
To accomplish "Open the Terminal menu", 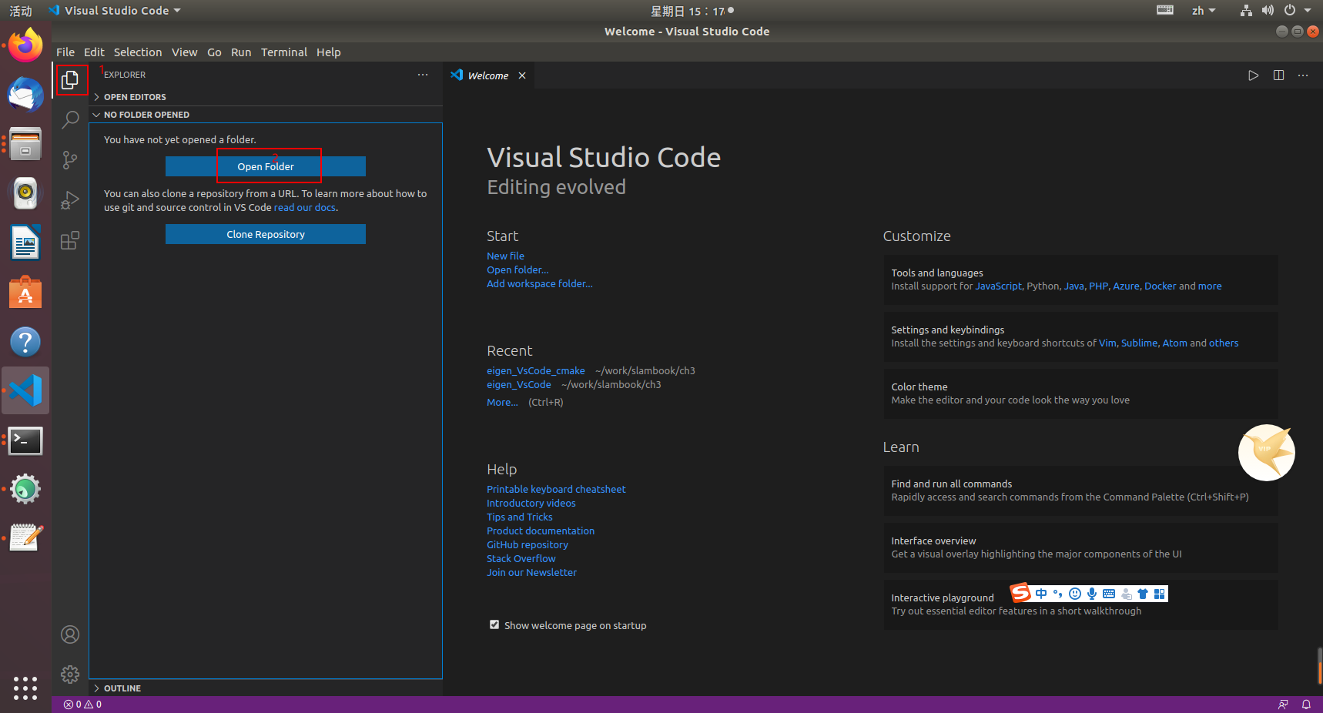I will pyautogui.click(x=283, y=52).
